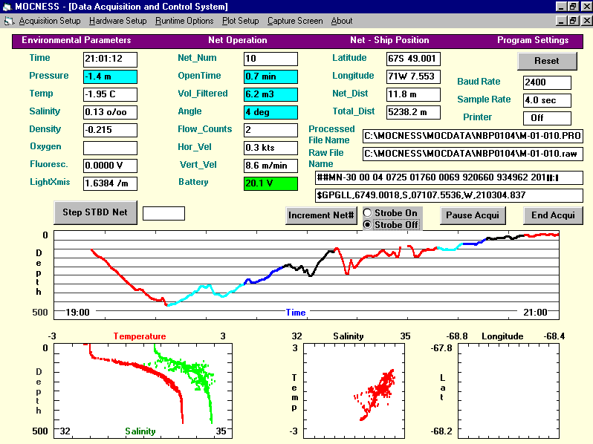Click the child window icon beside Acquisition Setup
Viewport: 593px width, 444px height.
pyautogui.click(x=9, y=22)
